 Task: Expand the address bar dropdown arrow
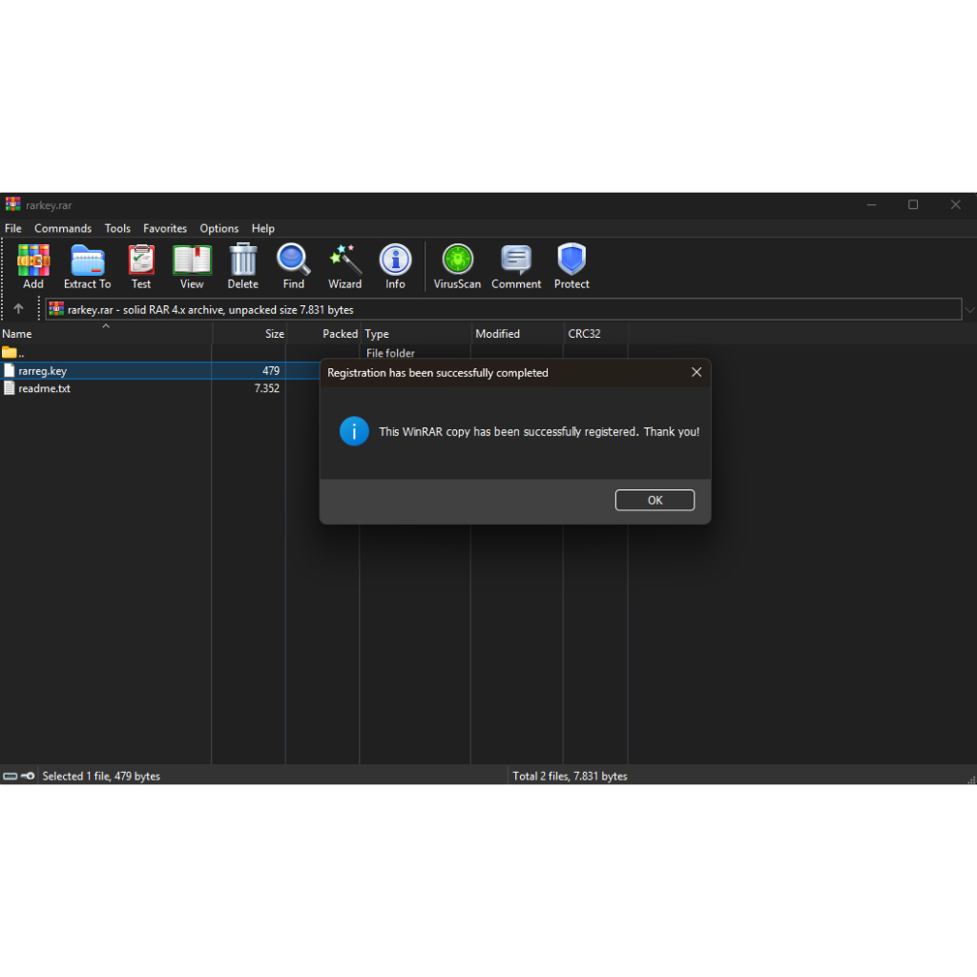point(969,310)
